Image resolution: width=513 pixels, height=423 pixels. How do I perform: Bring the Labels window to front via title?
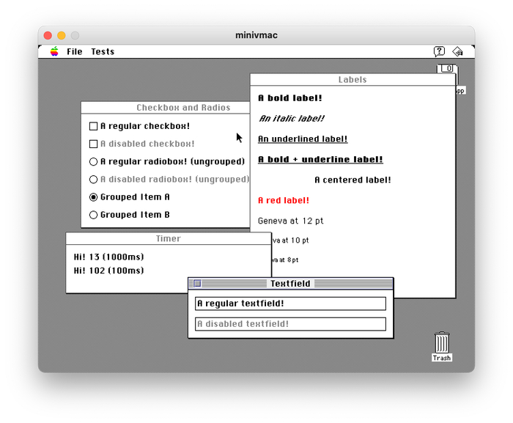point(353,80)
